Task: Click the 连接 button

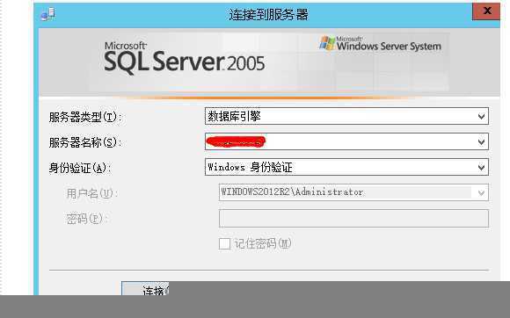Action: tap(145, 289)
